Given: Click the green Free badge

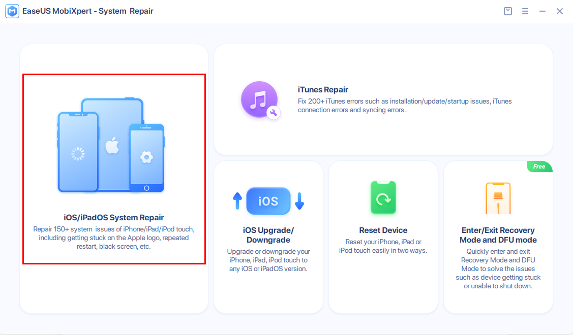Looking at the screenshot, I should [x=539, y=166].
